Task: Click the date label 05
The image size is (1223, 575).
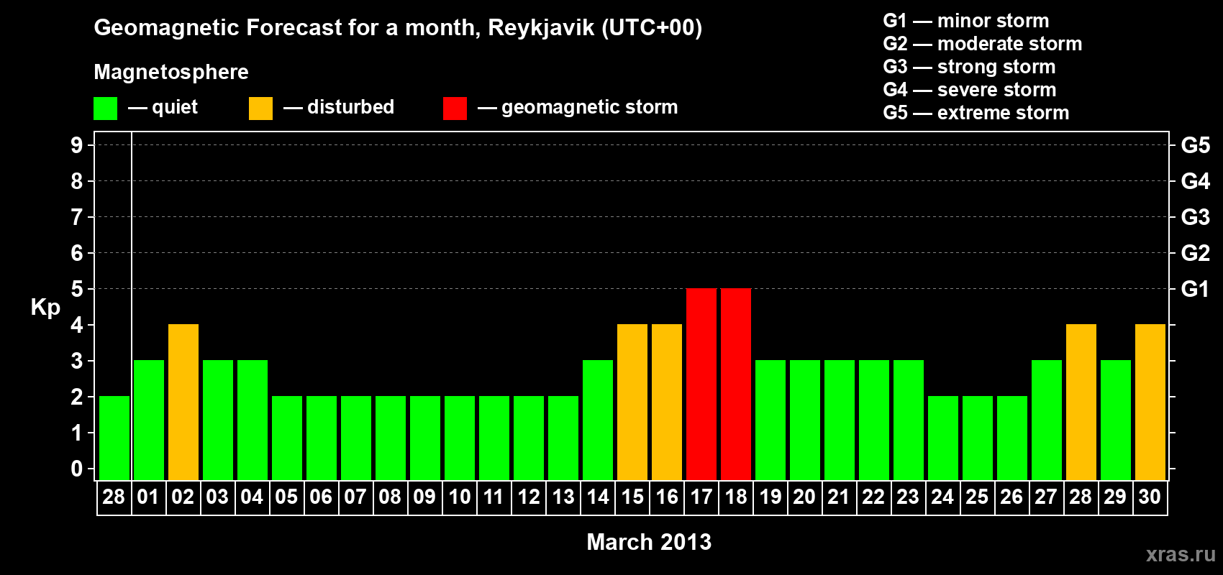Action: coord(286,497)
